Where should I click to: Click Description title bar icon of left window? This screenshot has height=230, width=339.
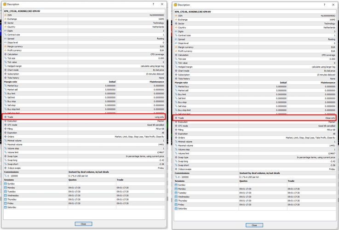pos(4,4)
